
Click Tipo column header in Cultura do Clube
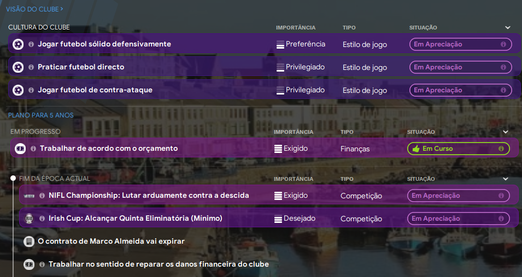coord(349,28)
